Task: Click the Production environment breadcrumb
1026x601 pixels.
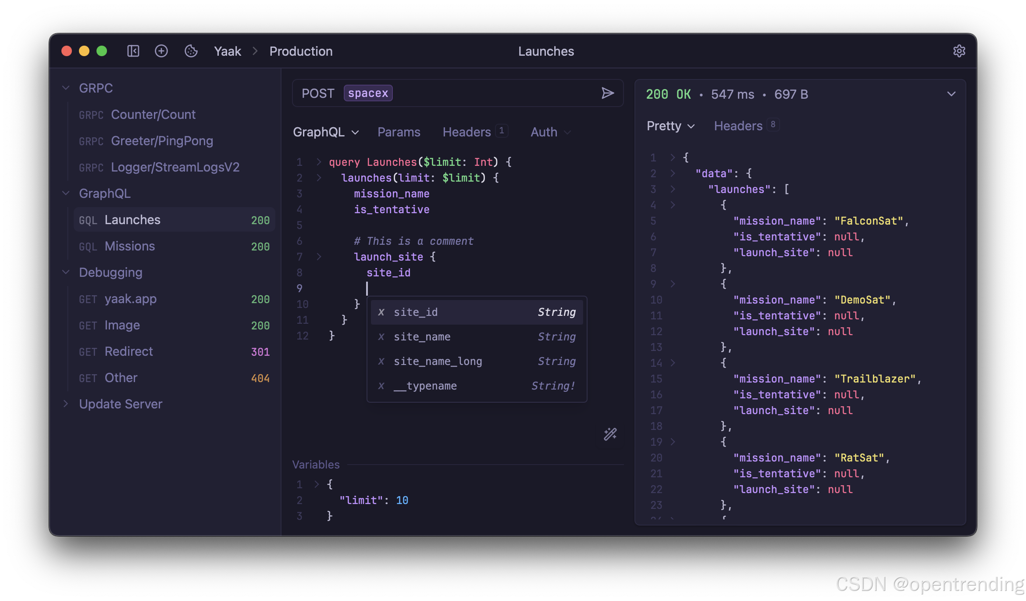Action: coord(301,51)
